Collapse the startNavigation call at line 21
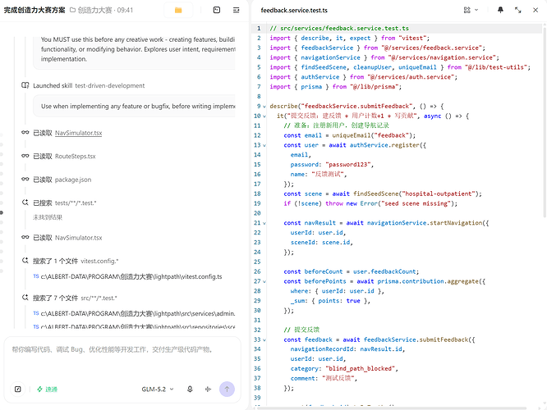Screen dimensions: 547x410 [264, 223]
